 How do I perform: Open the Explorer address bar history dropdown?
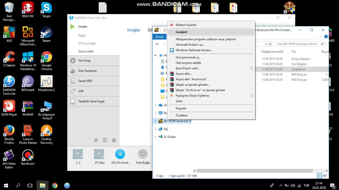point(266,44)
